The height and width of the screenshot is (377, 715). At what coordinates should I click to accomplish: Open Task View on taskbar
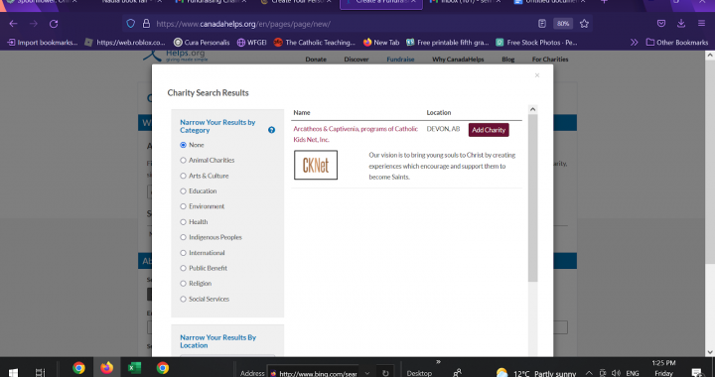40,372
